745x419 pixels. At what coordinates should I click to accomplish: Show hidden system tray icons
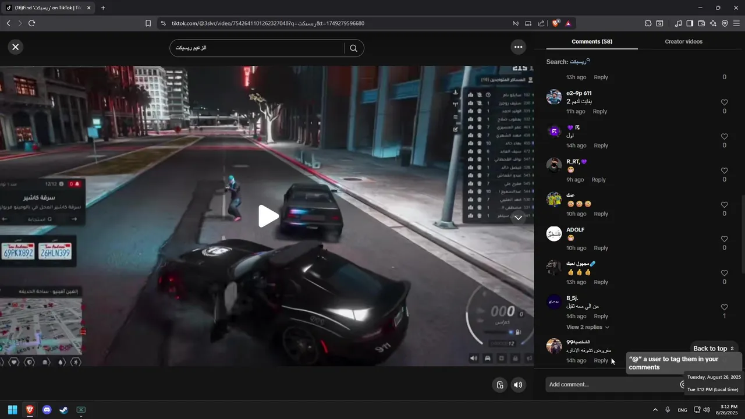point(655,410)
